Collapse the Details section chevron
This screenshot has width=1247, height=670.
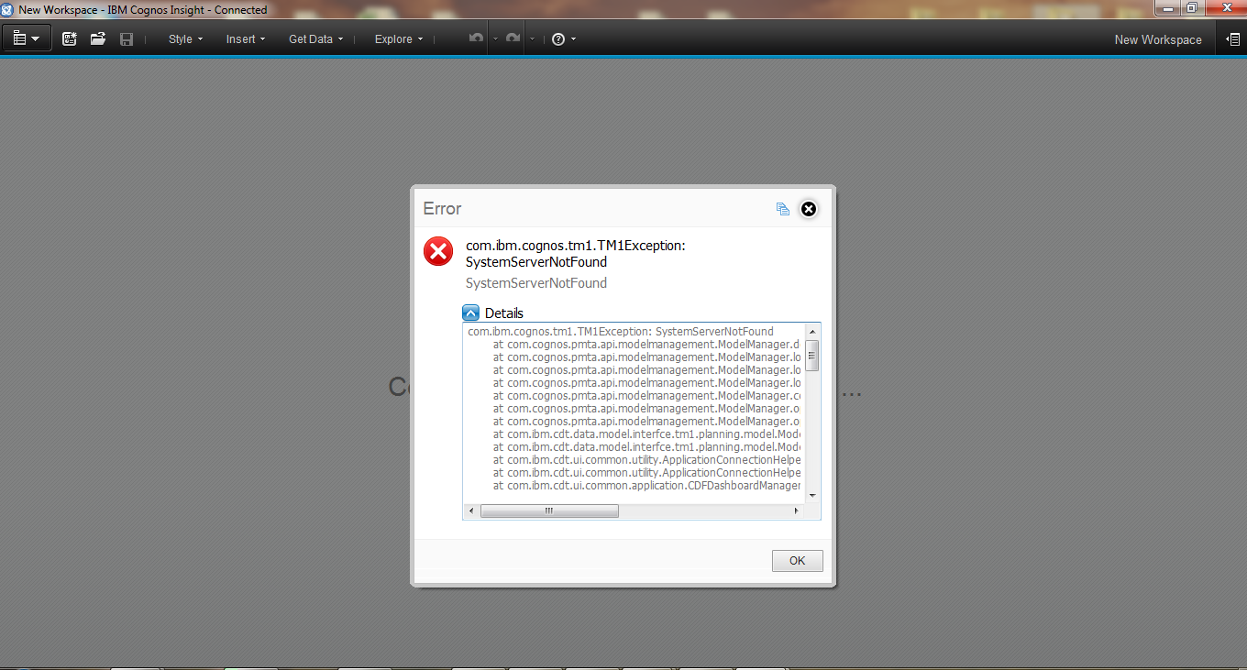tap(471, 313)
